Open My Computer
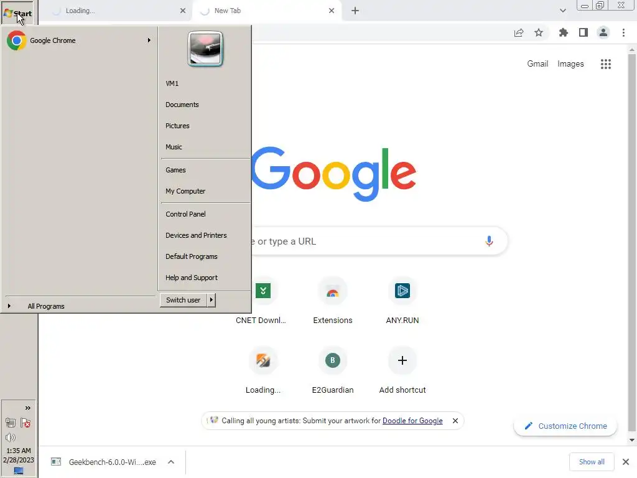 [185, 191]
